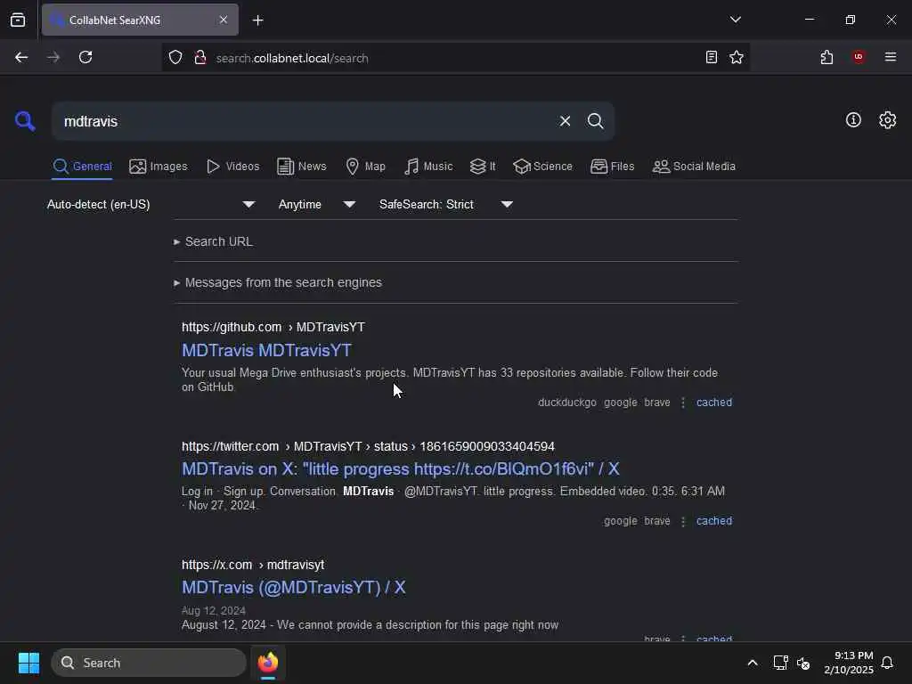
Task: Click https://x.com › mdtravisyt URL text
Action: (253, 565)
